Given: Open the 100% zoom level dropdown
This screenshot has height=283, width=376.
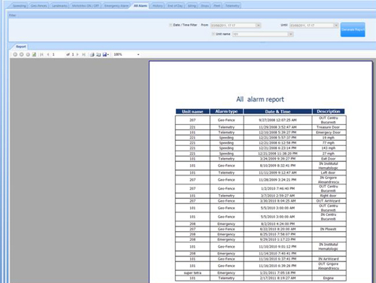Looking at the screenshot, I should point(138,54).
